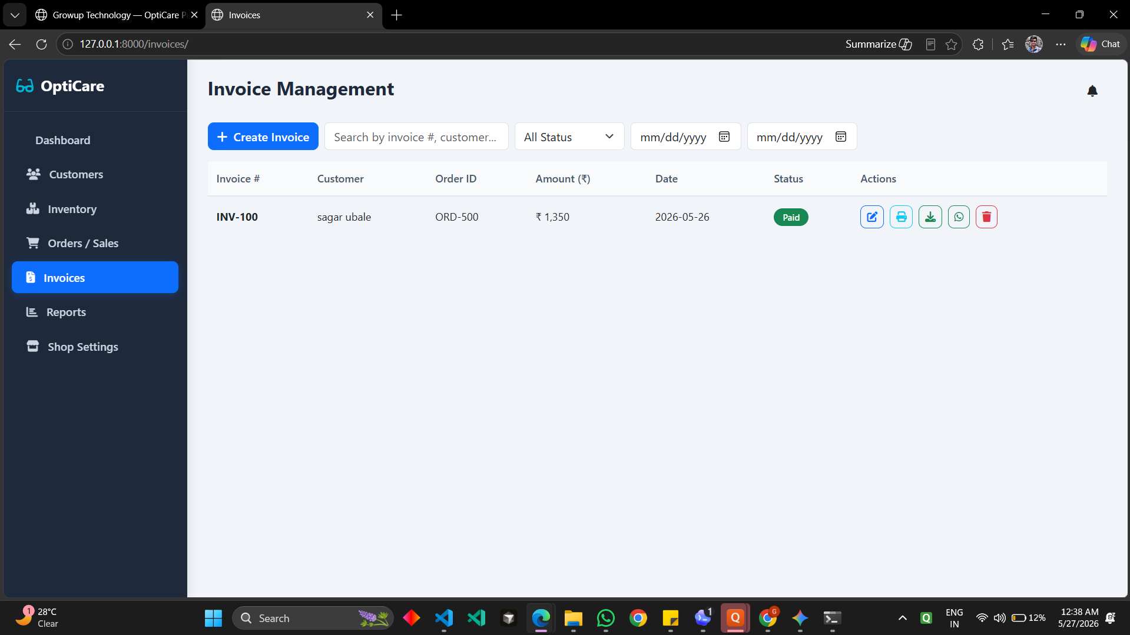Screen dimensions: 1130x635
Task: Close the Invoices browser tab
Action: pyautogui.click(x=370, y=15)
